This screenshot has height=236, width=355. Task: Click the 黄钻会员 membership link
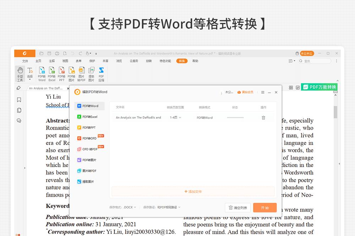(x=245, y=92)
